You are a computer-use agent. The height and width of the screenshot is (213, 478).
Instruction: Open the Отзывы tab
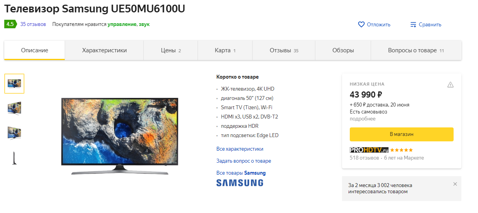284,50
